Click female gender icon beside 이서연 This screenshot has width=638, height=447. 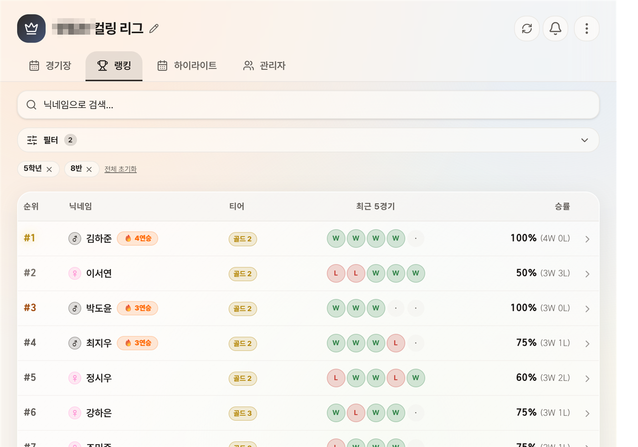tap(75, 273)
